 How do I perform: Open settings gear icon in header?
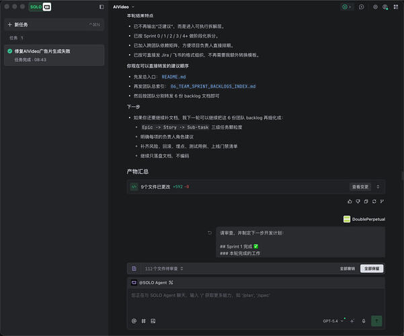coord(375,7)
